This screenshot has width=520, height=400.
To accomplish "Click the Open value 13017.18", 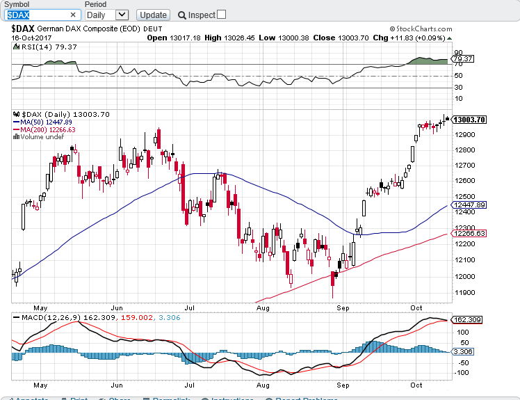I will coord(185,38).
